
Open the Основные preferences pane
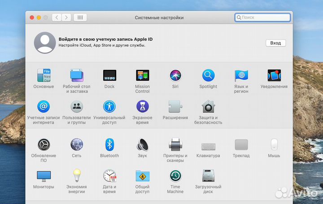[44, 75]
